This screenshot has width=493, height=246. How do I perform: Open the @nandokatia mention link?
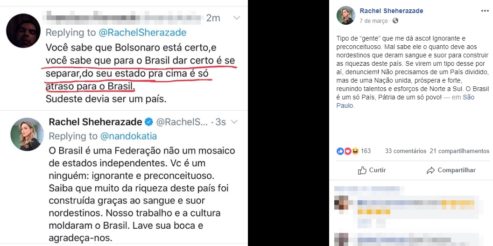(x=128, y=136)
